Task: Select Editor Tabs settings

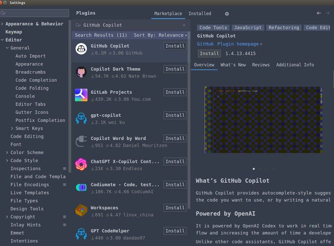Action: pyautogui.click(x=30, y=104)
